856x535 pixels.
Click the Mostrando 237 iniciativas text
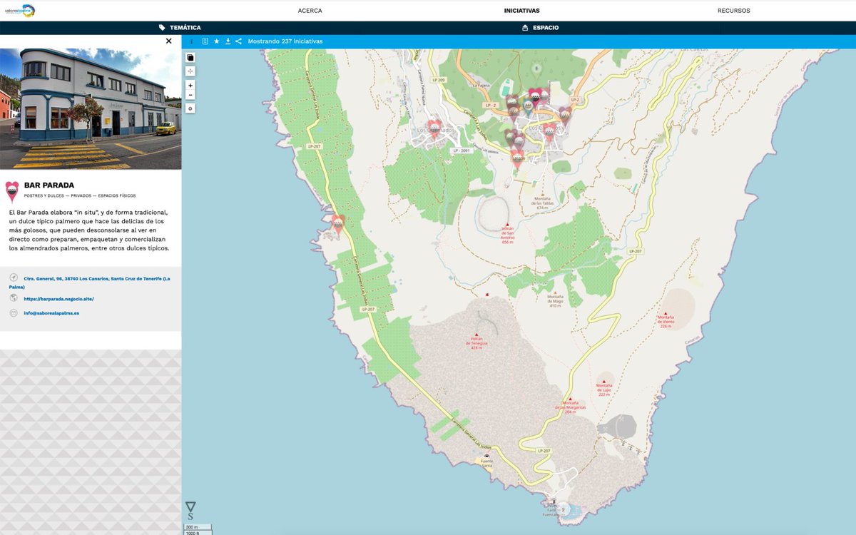coord(285,41)
